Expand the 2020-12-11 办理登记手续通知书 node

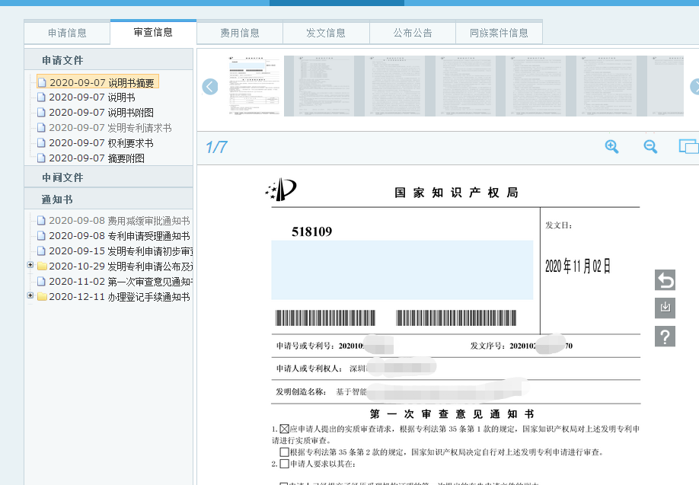click(29, 296)
